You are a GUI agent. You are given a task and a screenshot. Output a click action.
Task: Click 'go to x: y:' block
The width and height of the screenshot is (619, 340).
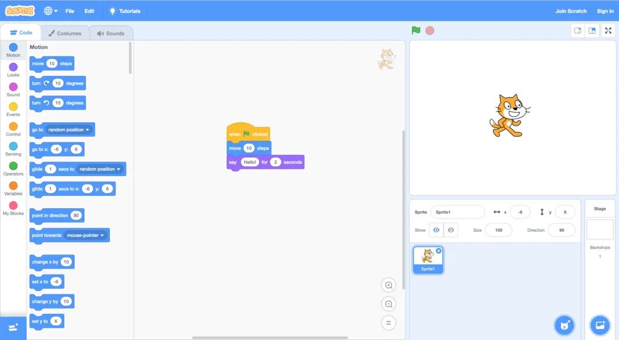[57, 149]
